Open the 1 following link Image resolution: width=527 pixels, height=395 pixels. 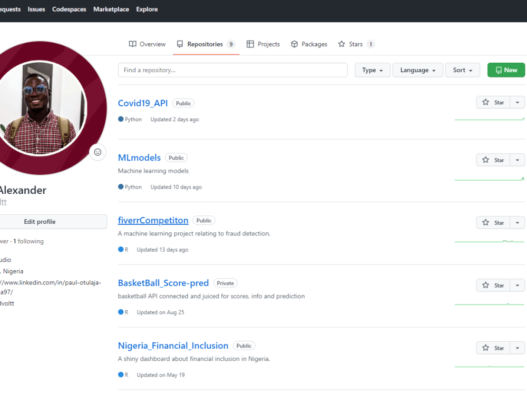[x=28, y=241]
